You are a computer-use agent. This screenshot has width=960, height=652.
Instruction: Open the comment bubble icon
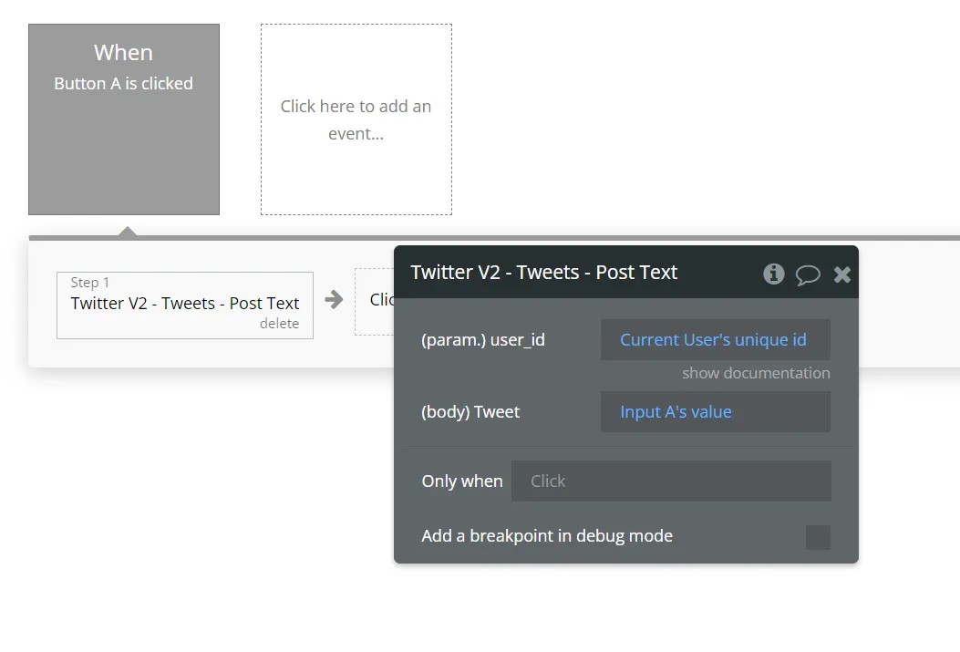click(808, 274)
